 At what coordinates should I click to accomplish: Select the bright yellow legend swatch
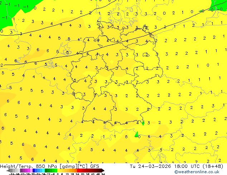(58, 170)
